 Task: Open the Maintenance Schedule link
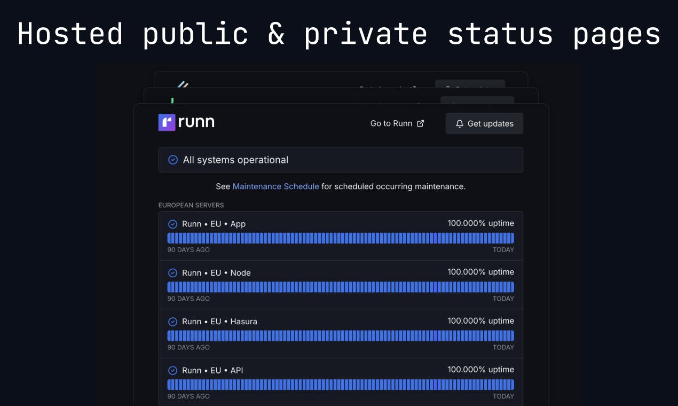pyautogui.click(x=275, y=186)
